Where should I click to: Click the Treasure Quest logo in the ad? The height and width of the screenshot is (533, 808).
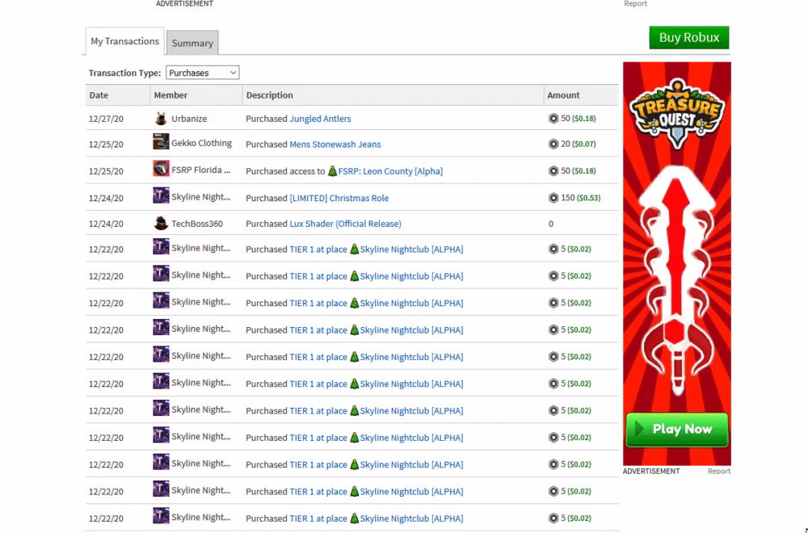(x=677, y=114)
